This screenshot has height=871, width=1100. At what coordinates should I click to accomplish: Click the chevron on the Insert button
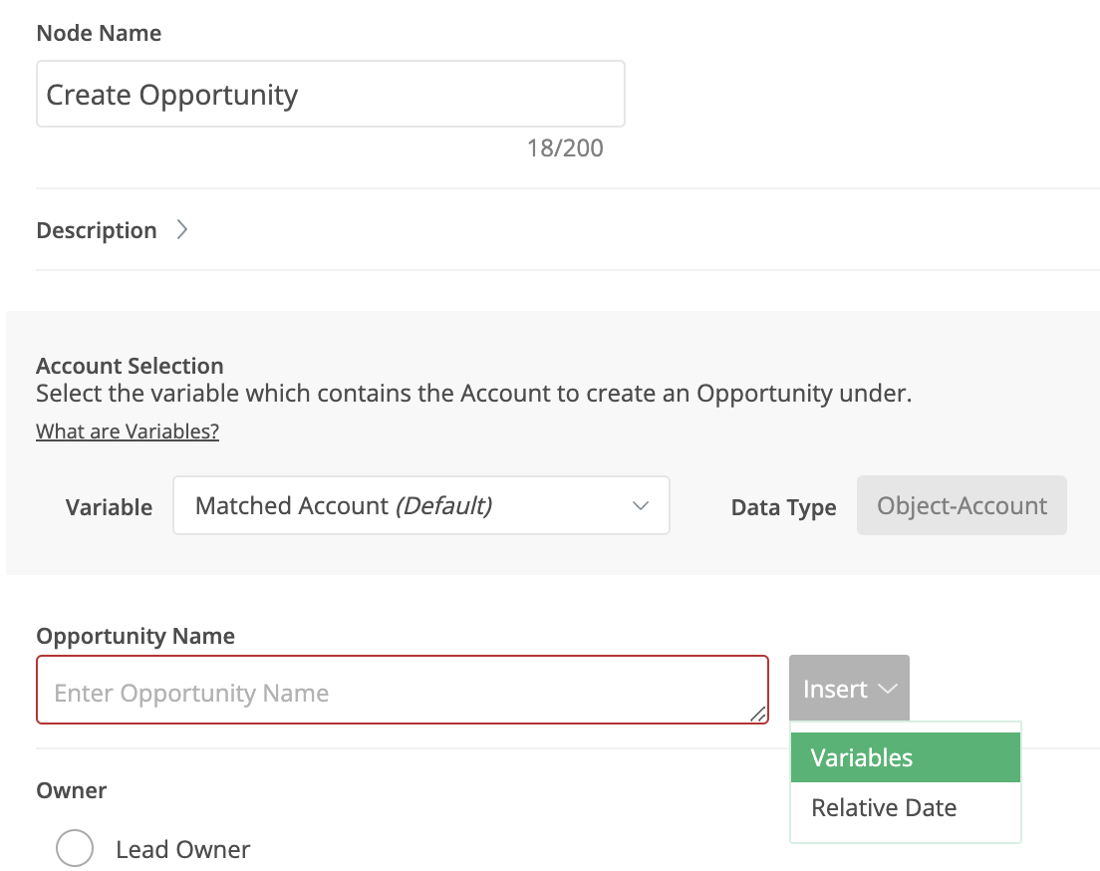click(887, 690)
